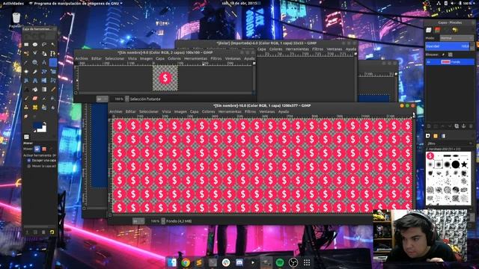The height and width of the screenshot is (269, 479).
Task: Select the Paths tool in toolbox
Action: [x=53, y=53]
